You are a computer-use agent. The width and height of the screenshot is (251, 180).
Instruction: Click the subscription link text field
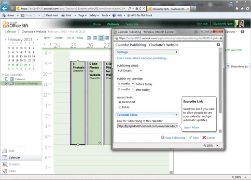point(147,126)
